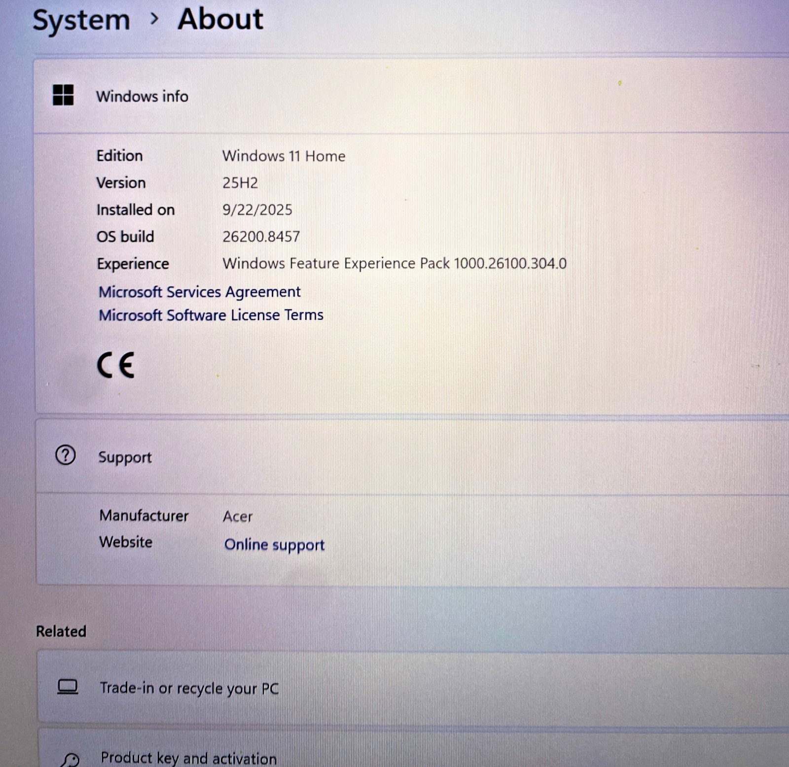The height and width of the screenshot is (767, 789).
Task: Select the 9/22/2025 install date
Action: 257,210
